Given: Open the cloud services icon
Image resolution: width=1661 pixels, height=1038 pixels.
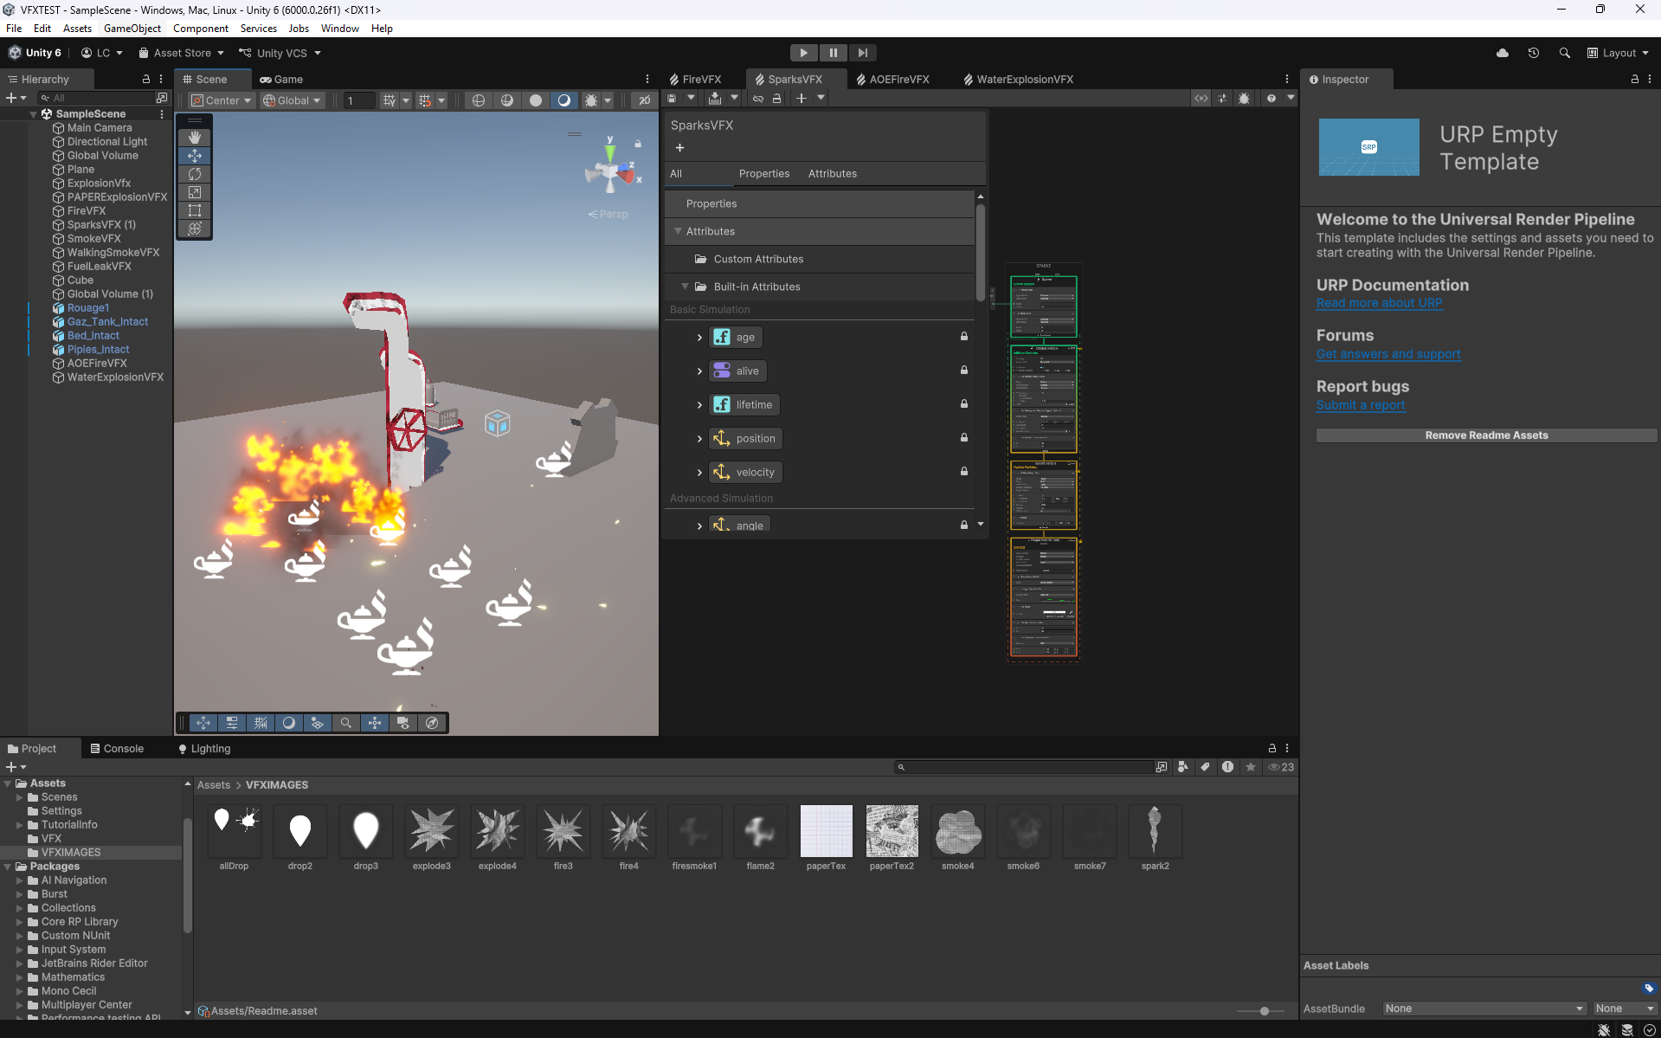Looking at the screenshot, I should coord(1503,53).
